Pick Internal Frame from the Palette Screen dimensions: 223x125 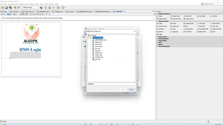tap(176, 19)
